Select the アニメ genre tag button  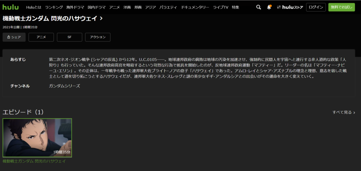pyautogui.click(x=41, y=37)
